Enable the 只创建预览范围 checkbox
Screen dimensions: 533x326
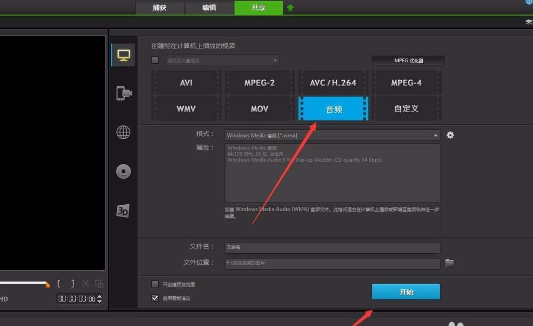pyautogui.click(x=155, y=285)
